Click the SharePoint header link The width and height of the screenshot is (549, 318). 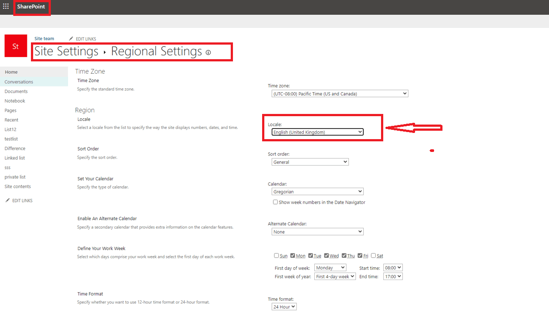(31, 7)
